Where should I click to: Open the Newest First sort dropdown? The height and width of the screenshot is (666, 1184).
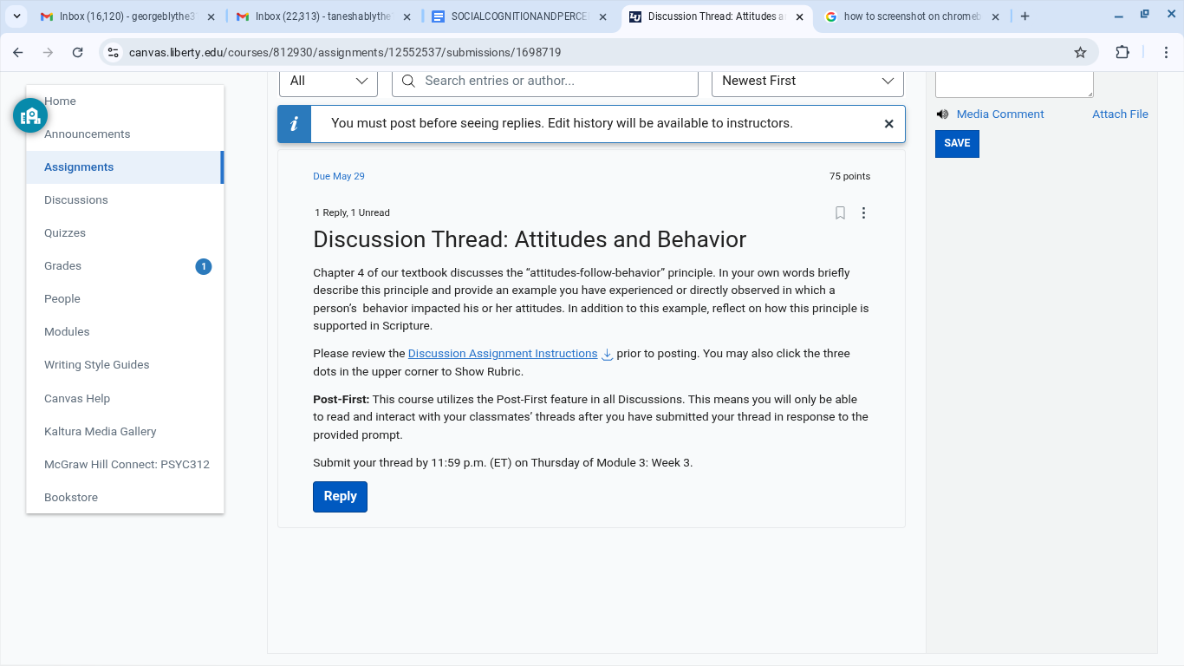pyautogui.click(x=808, y=81)
